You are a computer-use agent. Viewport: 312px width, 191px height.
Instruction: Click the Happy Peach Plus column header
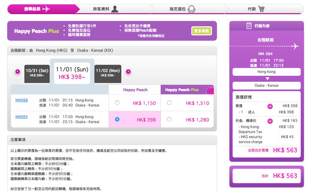(x=187, y=90)
